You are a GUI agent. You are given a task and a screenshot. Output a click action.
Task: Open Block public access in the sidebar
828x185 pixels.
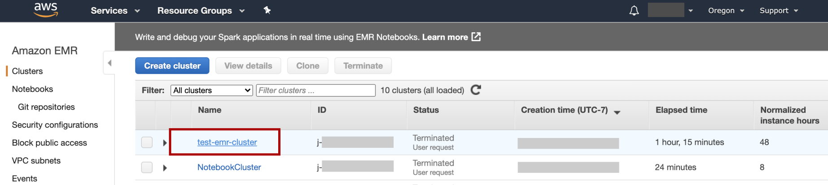(x=49, y=143)
